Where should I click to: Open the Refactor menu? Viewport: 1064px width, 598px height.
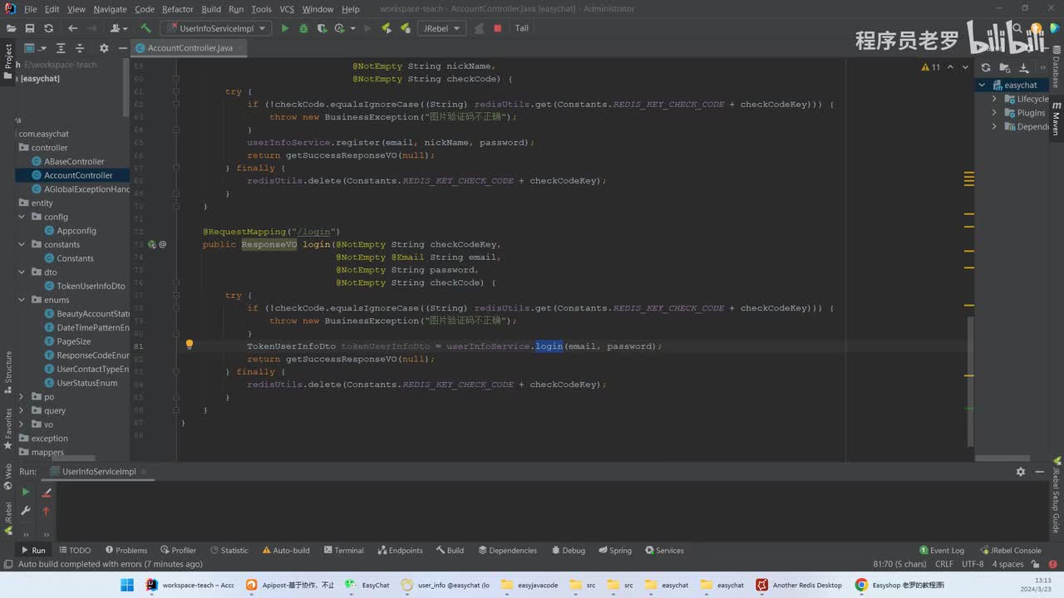point(177,9)
